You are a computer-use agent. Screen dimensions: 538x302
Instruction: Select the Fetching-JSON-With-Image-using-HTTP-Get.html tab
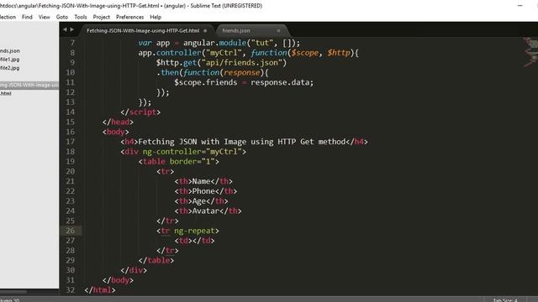(x=143, y=30)
